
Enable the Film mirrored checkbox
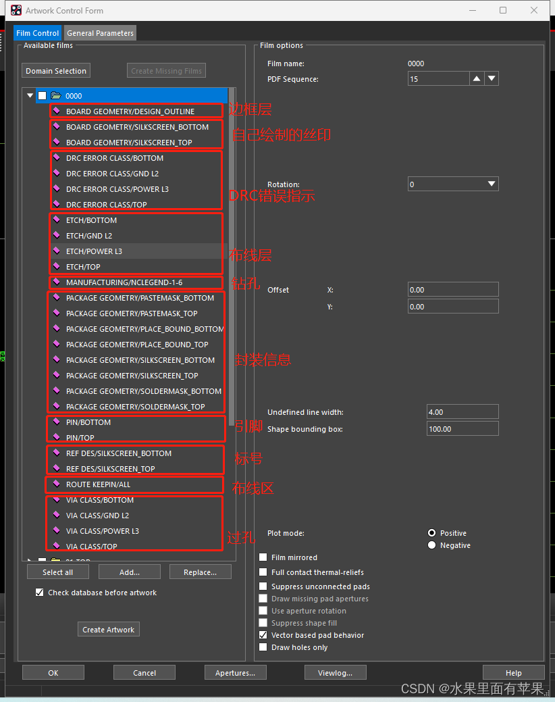click(263, 557)
